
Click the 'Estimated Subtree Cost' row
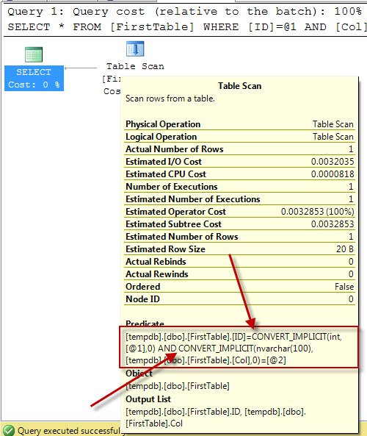pos(239,224)
